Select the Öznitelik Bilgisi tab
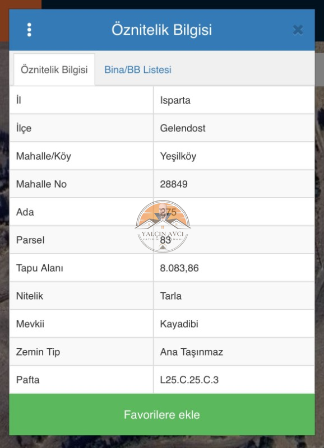 click(54, 69)
